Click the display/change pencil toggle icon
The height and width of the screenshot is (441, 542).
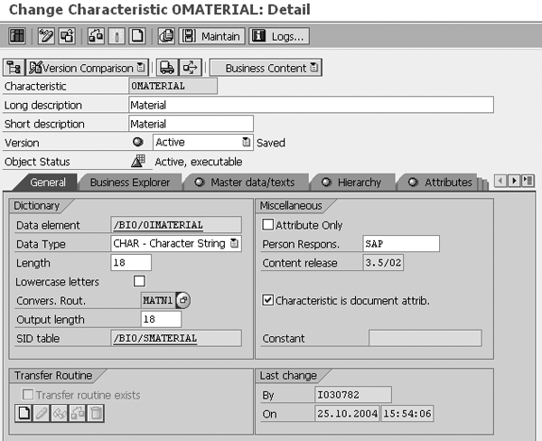(x=46, y=36)
